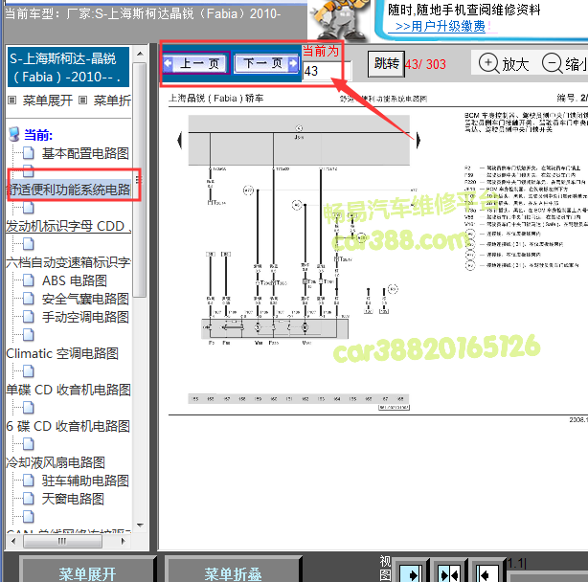Select 天窗电路图 in the tree
This screenshot has width=588, height=582.
coord(73,499)
